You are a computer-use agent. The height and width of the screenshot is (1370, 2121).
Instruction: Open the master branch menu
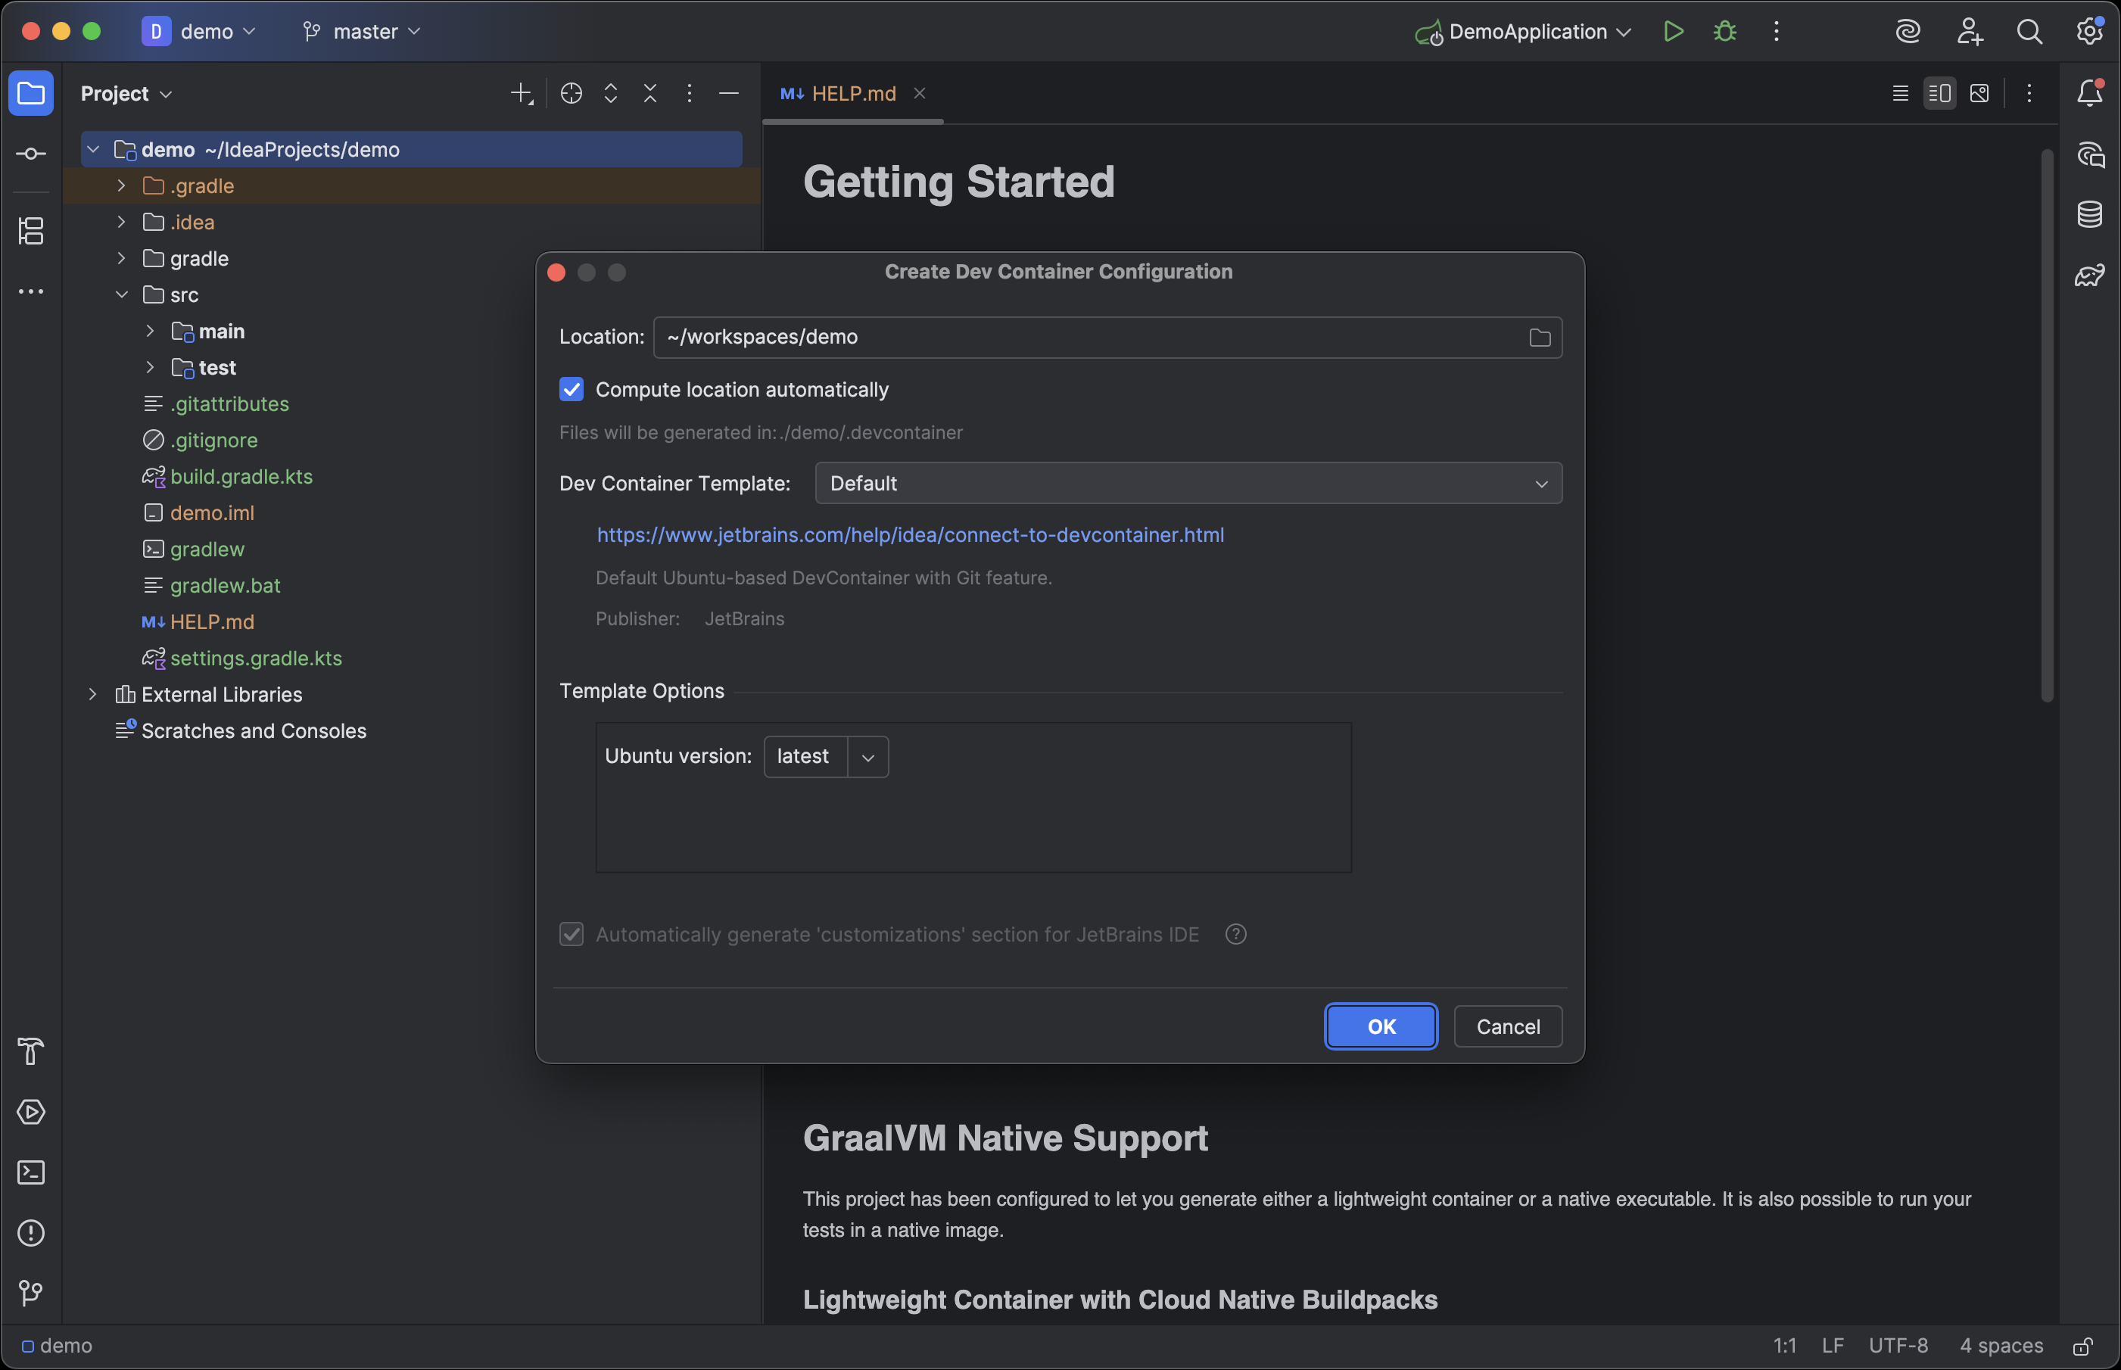click(363, 32)
